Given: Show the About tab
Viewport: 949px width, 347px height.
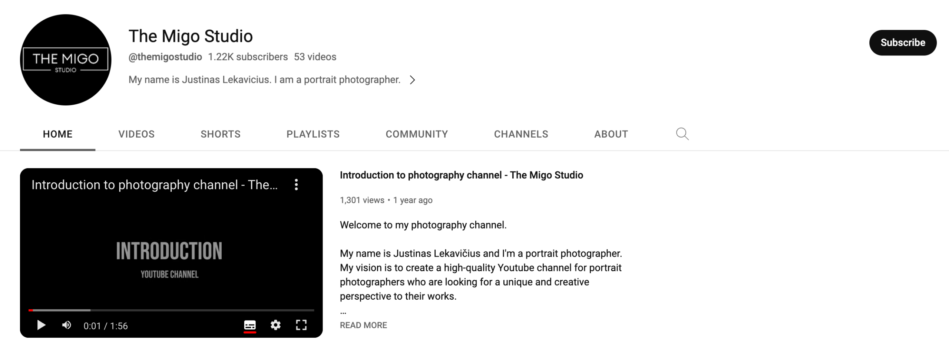Looking at the screenshot, I should pos(611,134).
